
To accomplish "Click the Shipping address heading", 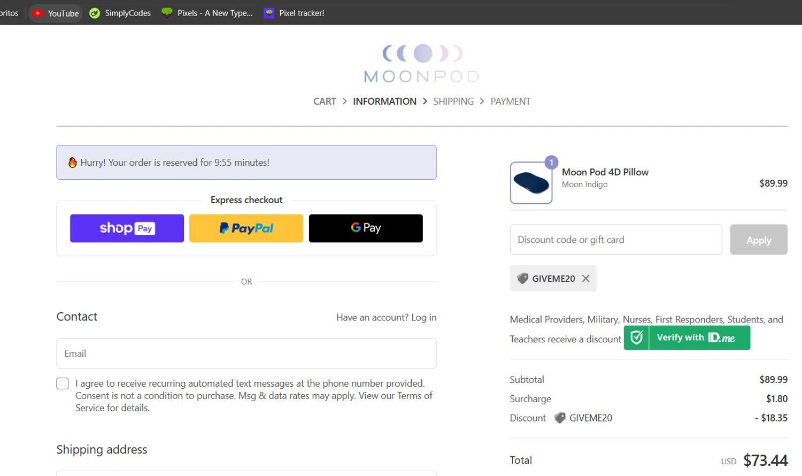I will coord(102,449).
